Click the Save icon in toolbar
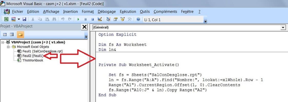The width and height of the screenshot is (288, 102). pyautogui.click(x=24, y=19)
